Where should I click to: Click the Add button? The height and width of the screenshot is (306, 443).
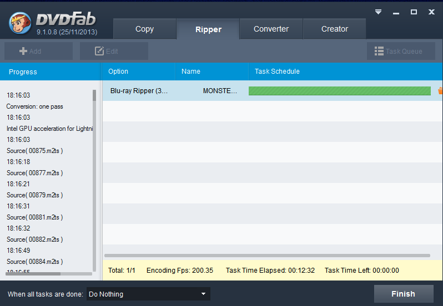pos(38,51)
